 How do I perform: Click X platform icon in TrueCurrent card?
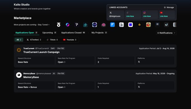139,62
